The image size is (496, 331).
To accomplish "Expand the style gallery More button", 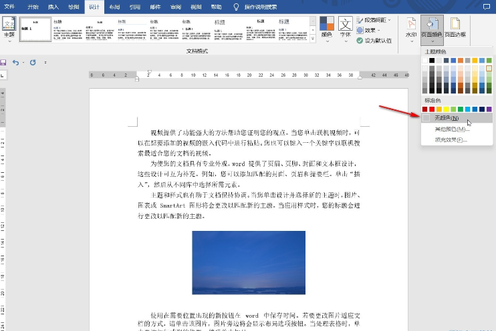I will point(313,39).
